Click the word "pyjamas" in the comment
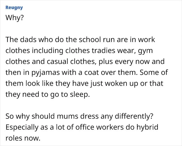 pos(45,73)
